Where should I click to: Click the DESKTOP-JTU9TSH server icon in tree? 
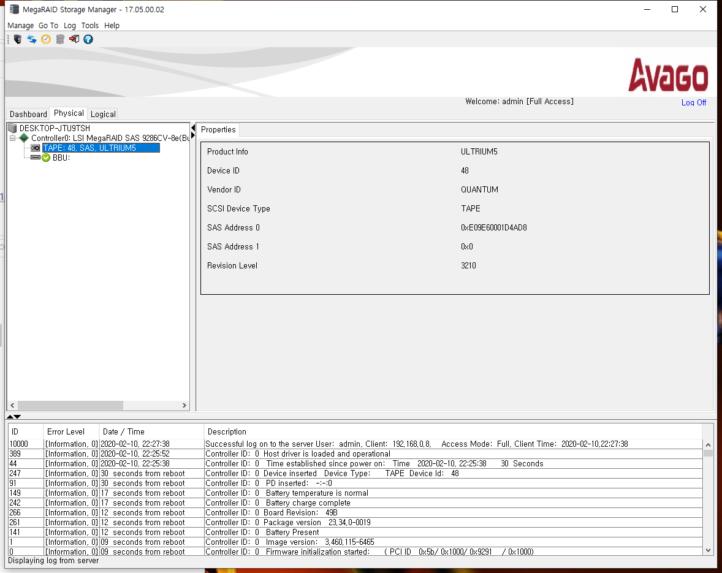(x=12, y=128)
